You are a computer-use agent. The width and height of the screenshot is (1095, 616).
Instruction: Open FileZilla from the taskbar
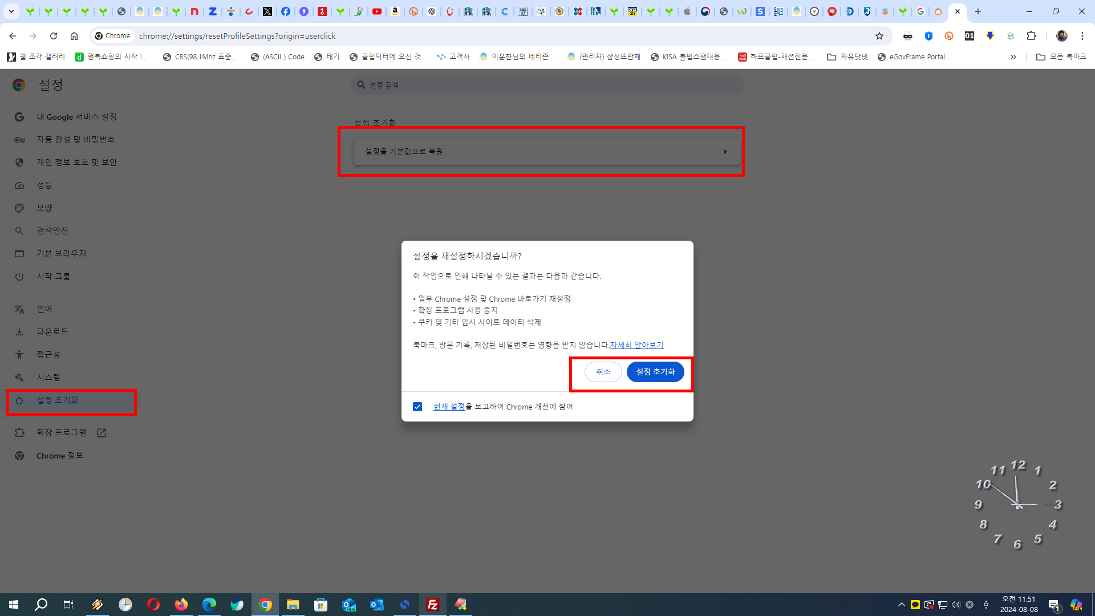point(433,605)
